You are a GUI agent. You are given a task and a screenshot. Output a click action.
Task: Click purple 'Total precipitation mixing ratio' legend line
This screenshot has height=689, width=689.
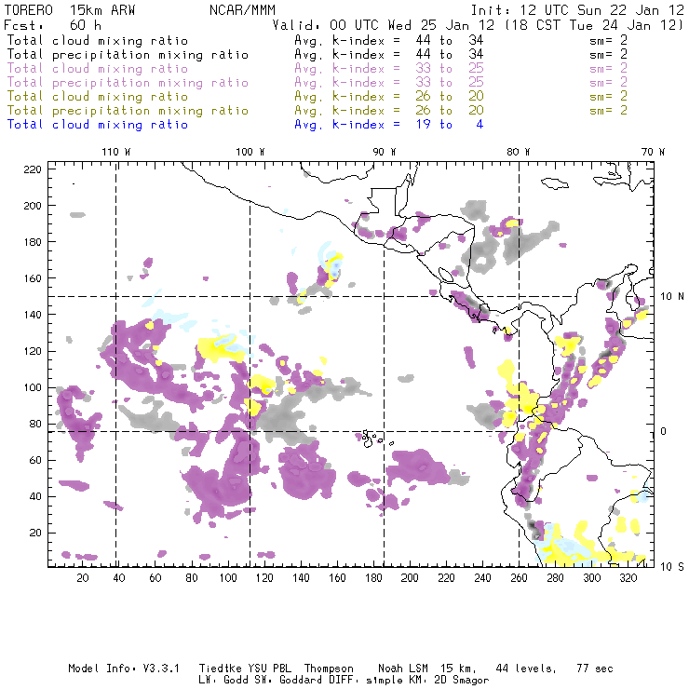click(128, 83)
